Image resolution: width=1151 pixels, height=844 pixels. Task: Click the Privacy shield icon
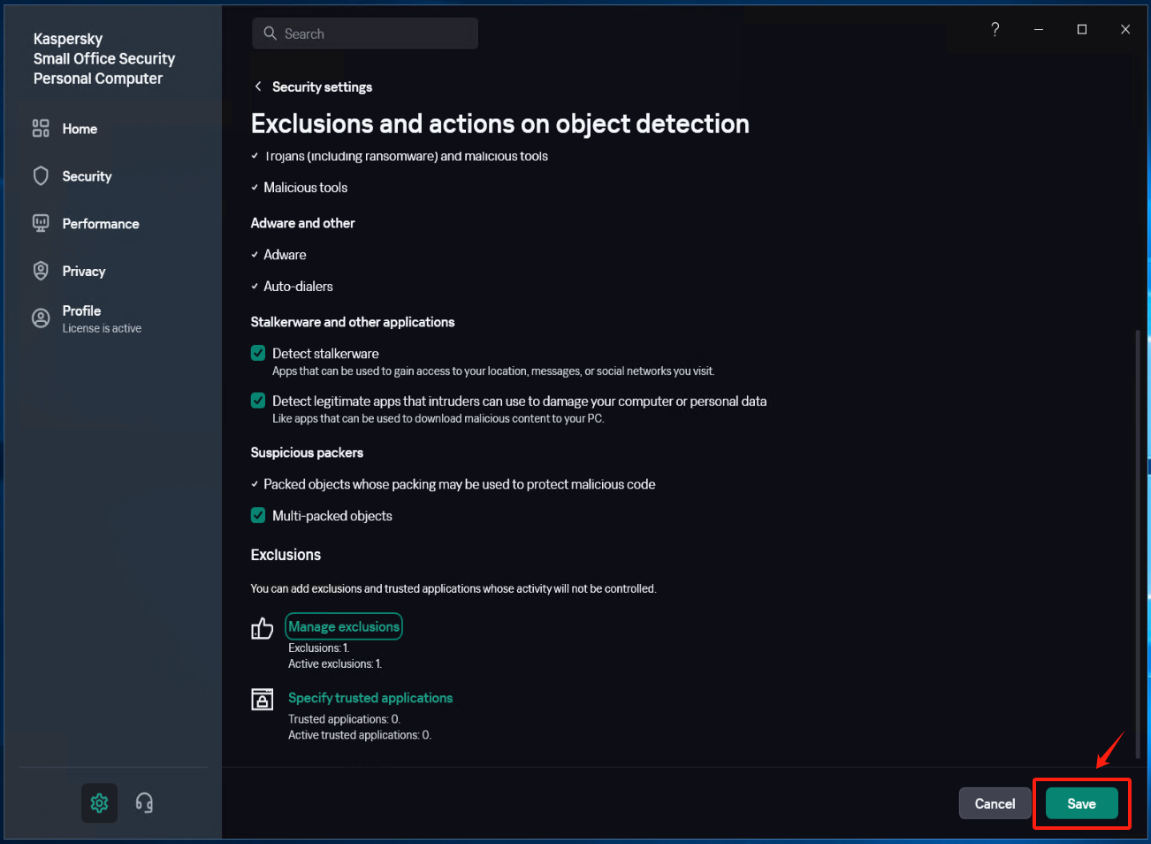41,271
